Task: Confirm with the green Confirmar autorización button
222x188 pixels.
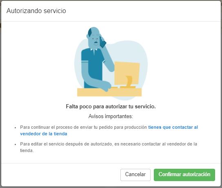Action: pos(184,175)
